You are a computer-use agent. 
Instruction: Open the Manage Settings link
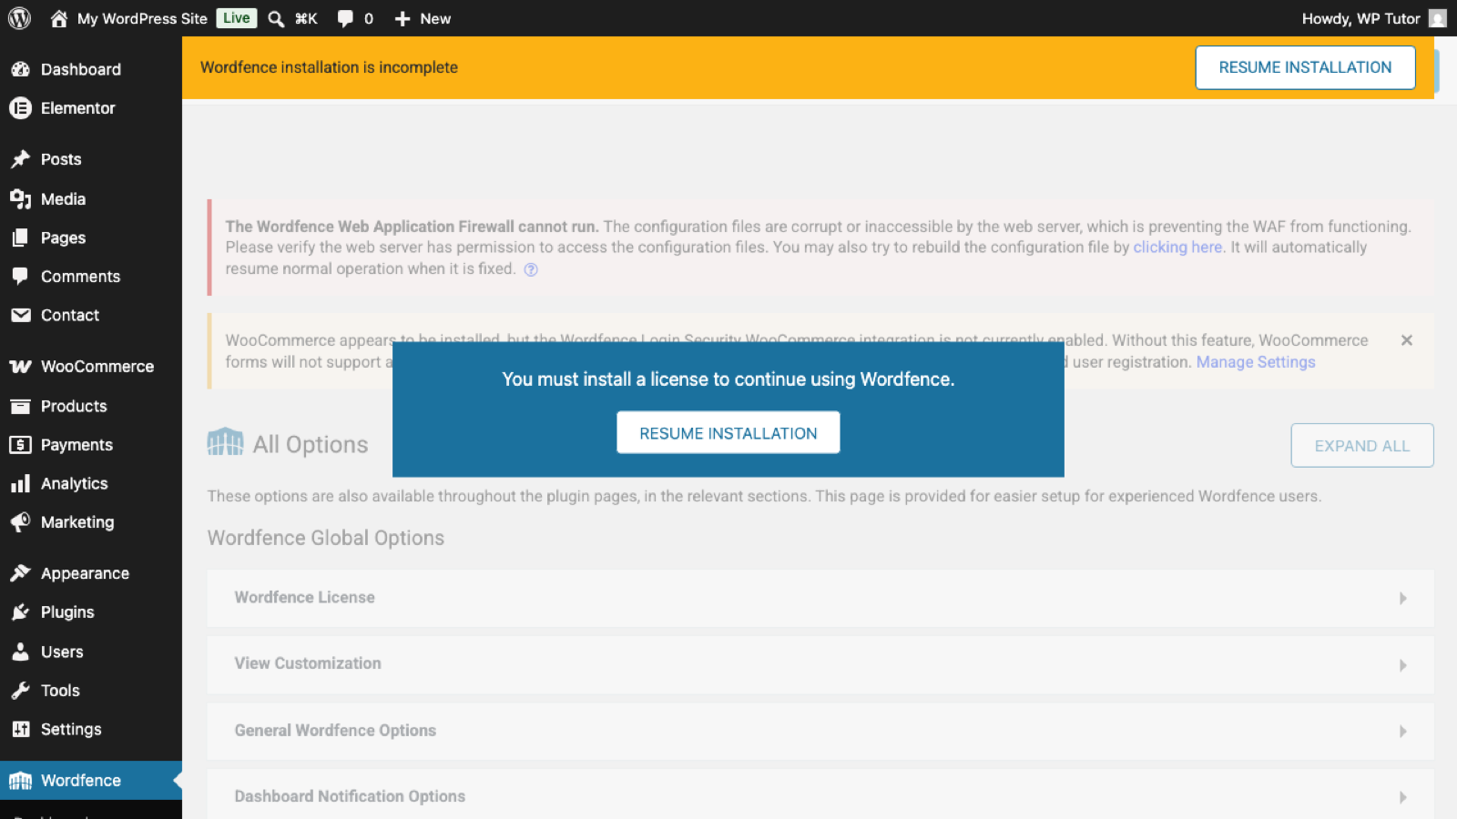coord(1256,362)
